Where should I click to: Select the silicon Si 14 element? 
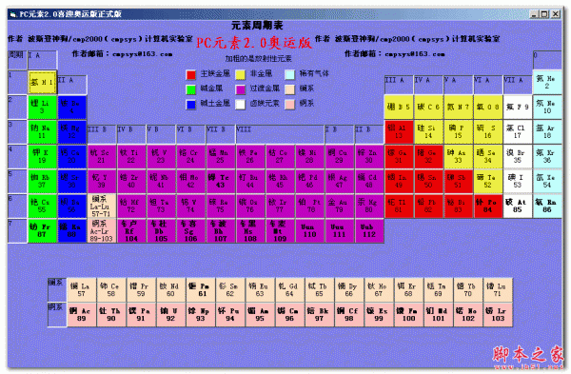(x=428, y=132)
